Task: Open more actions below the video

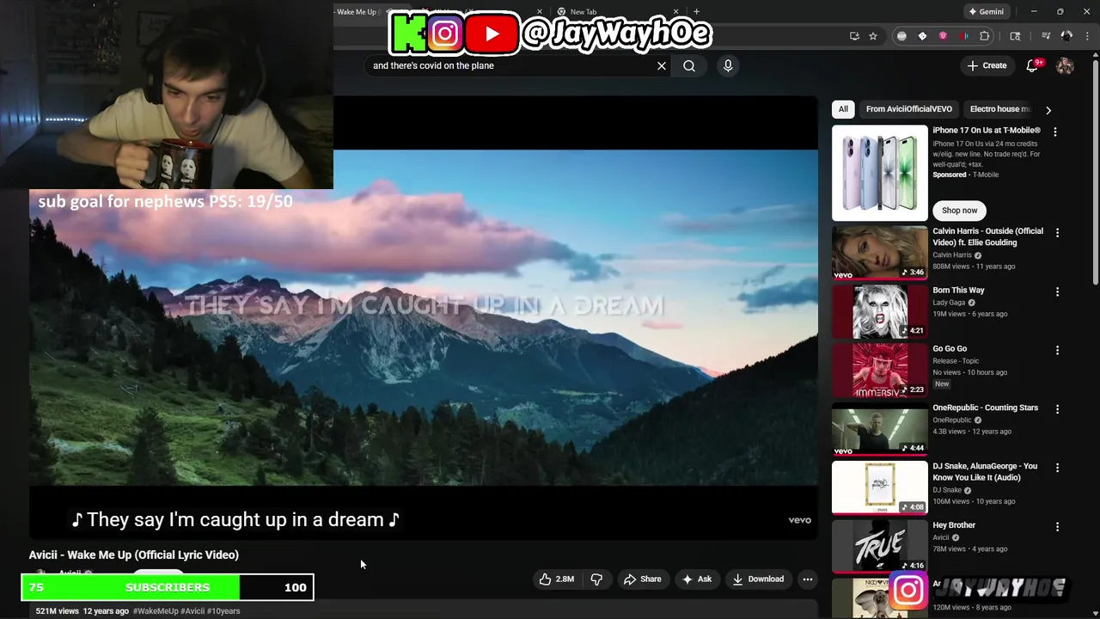Action: [x=808, y=579]
